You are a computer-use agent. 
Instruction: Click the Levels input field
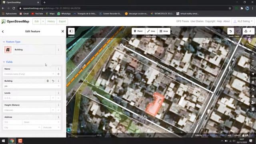click(x=26, y=98)
